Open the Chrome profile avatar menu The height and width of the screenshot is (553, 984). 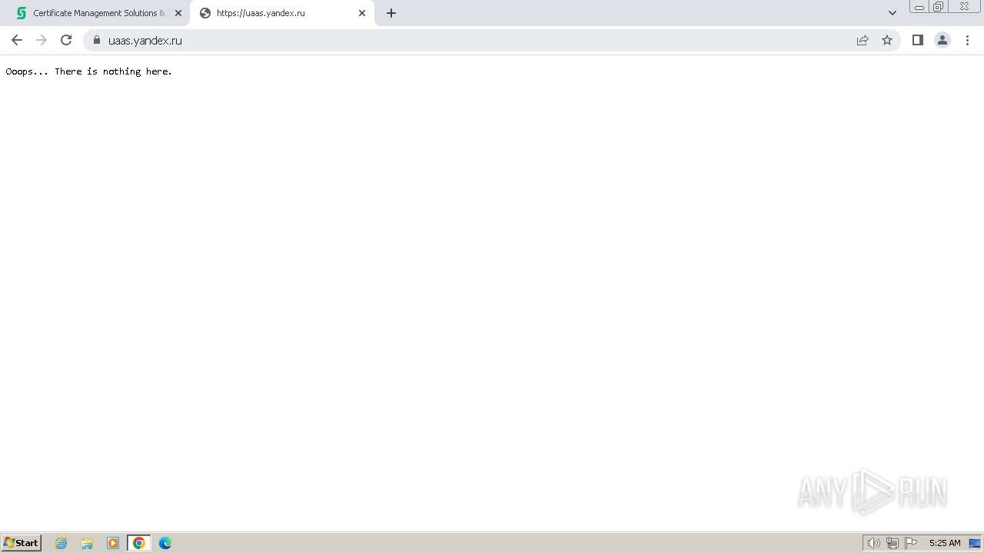(x=942, y=40)
